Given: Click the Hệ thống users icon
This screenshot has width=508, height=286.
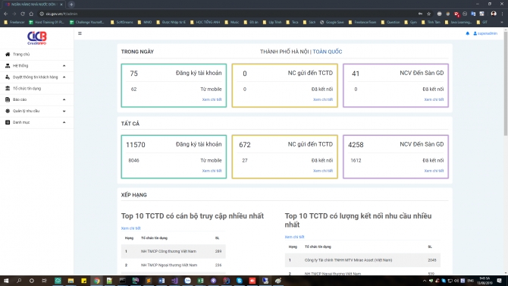Looking at the screenshot, I should coord(8,65).
